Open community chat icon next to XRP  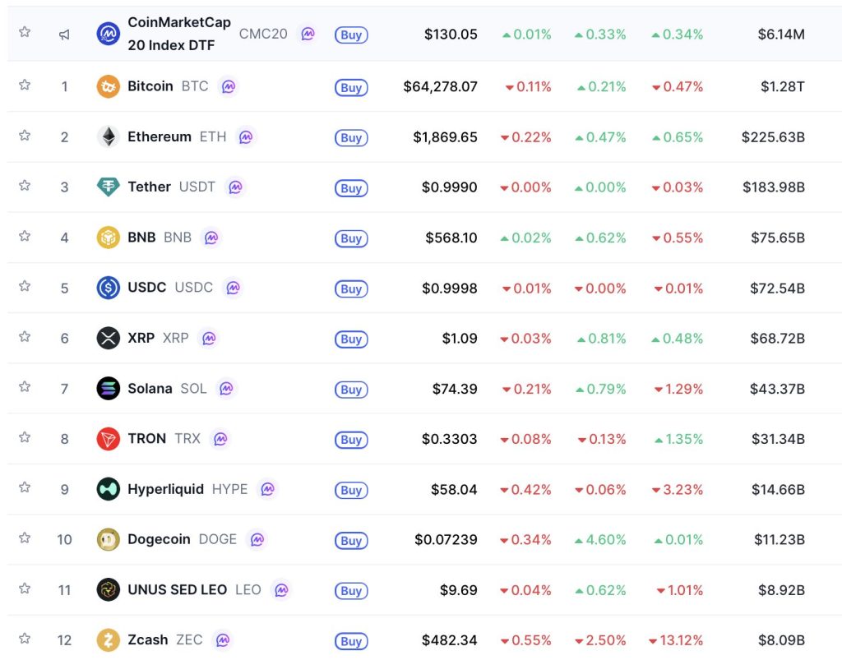coord(209,338)
